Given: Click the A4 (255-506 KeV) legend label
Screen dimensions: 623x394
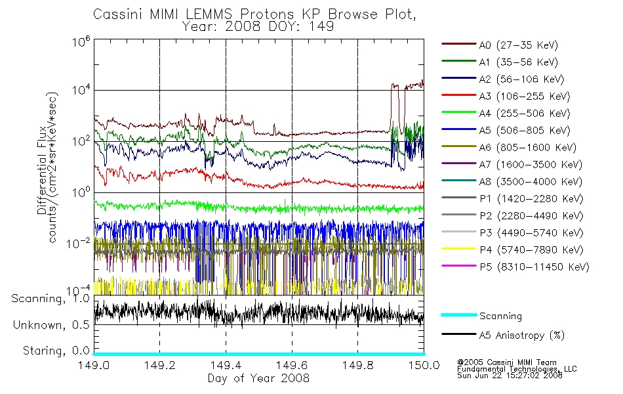Looking at the screenshot, I should 525,114.
